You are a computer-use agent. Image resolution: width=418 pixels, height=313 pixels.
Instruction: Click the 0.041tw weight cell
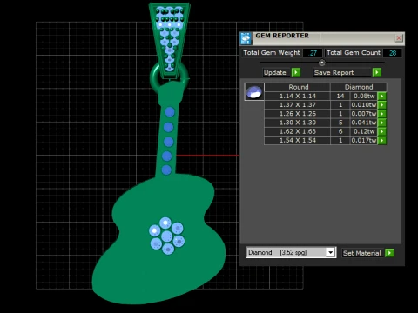364,123
